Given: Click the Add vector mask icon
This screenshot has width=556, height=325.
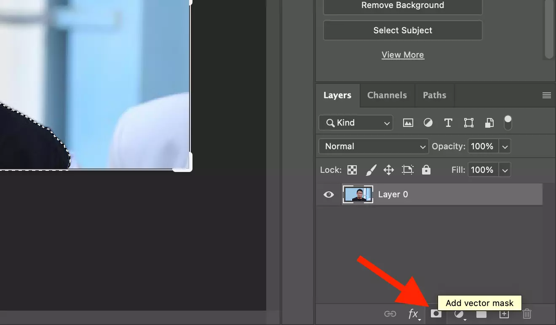Looking at the screenshot, I should [x=436, y=314].
